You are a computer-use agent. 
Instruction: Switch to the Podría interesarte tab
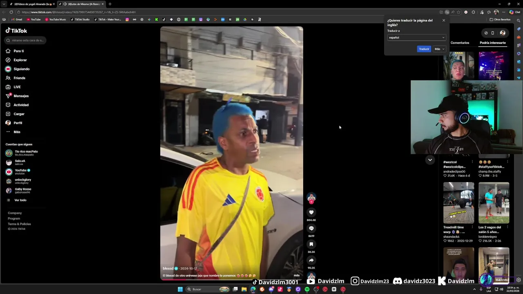click(x=492, y=43)
